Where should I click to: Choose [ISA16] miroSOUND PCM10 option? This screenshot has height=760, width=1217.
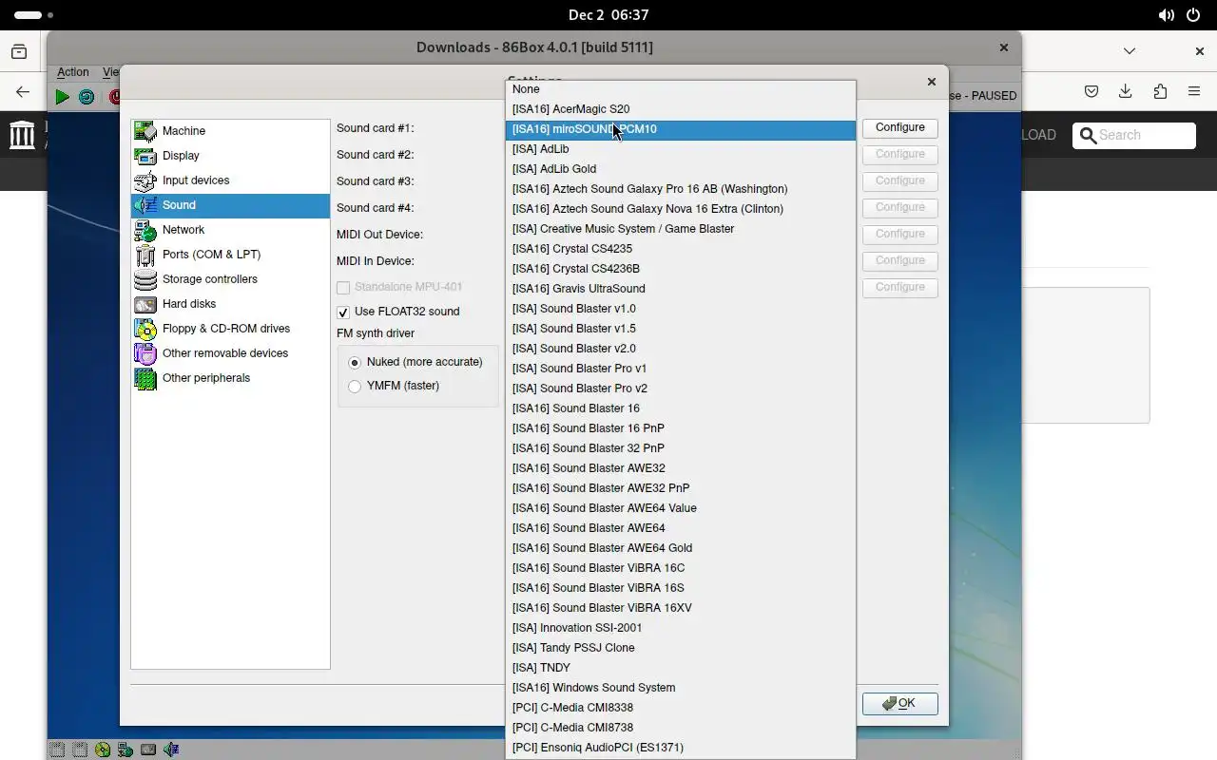(x=681, y=129)
